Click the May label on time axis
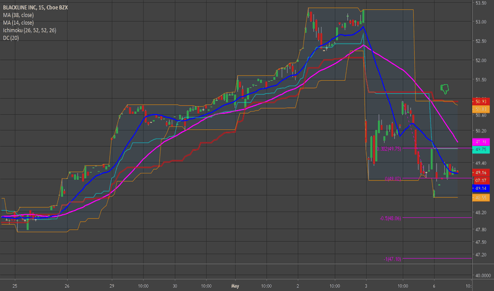Screen dimensions: 494x291 tap(235, 286)
